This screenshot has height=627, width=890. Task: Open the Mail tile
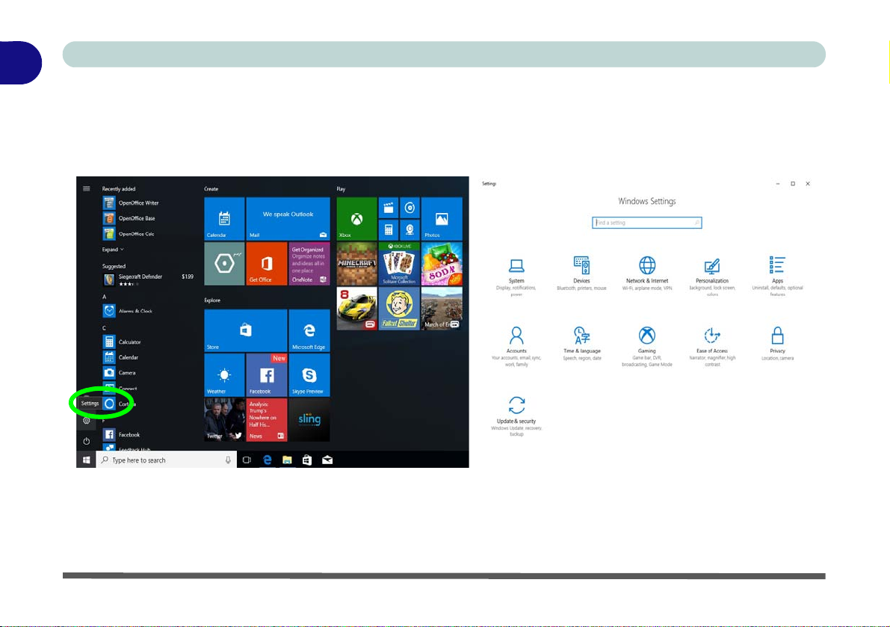coord(288,218)
